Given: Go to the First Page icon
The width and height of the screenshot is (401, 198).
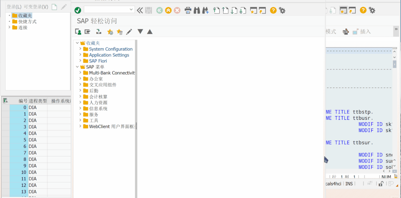Looking at the screenshot, I should [216, 10].
